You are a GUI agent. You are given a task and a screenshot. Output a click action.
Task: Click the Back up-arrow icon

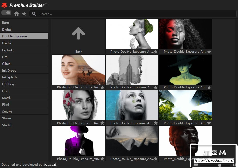pyautogui.click(x=78, y=33)
